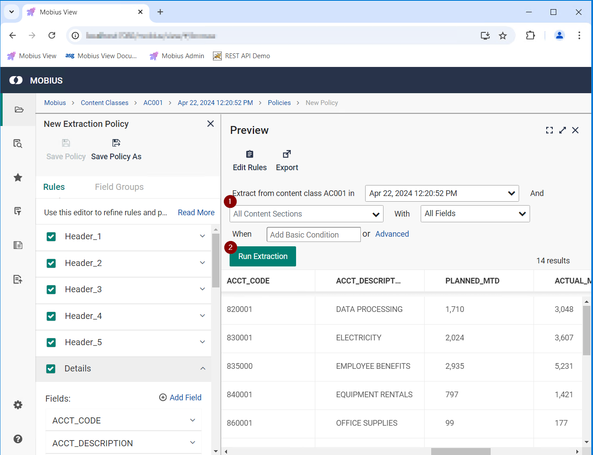593x455 pixels.
Task: Switch to the Field Groups tab
Action: tap(119, 187)
